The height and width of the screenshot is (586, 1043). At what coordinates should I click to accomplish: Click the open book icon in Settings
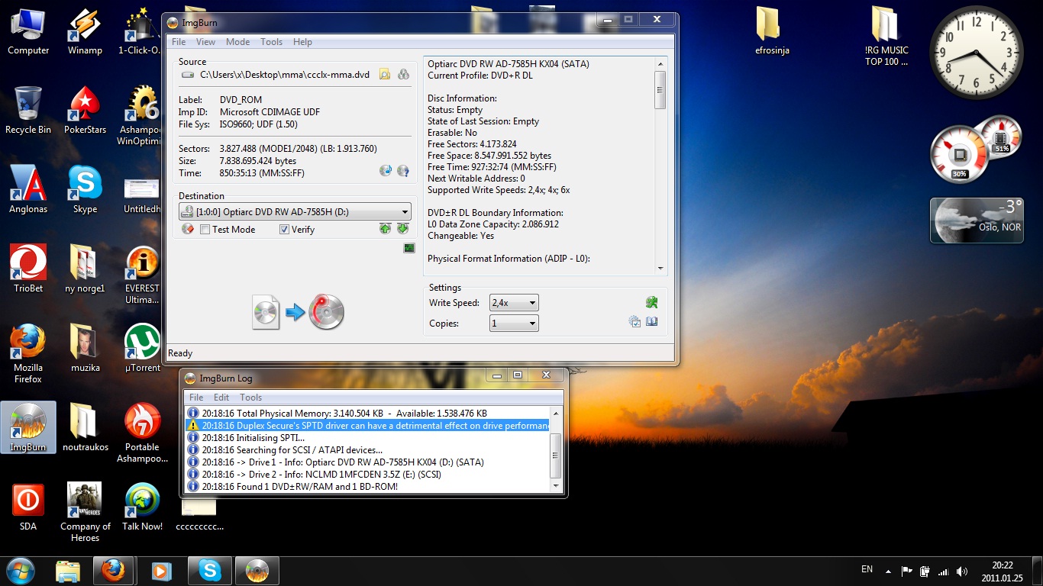651,322
